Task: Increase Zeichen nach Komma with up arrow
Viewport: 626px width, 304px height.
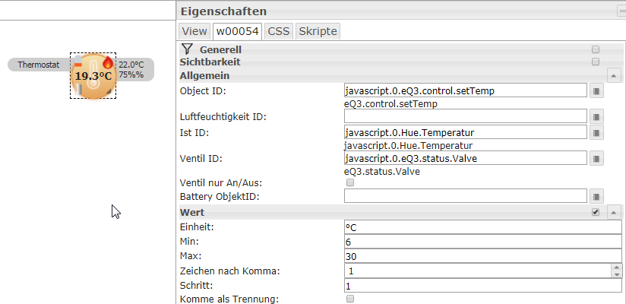Action: click(617, 268)
